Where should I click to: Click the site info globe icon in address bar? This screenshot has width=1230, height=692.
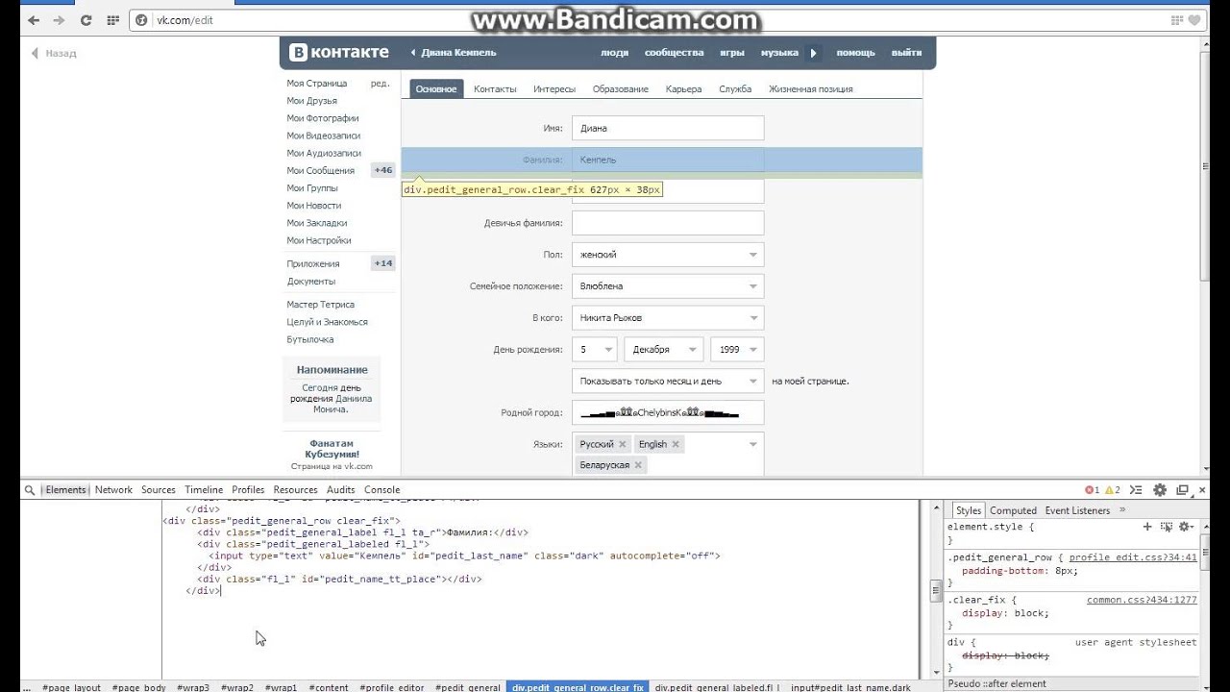(142, 20)
